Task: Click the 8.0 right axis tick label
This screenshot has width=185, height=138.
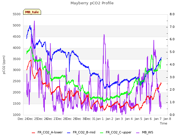Action: [172, 14]
